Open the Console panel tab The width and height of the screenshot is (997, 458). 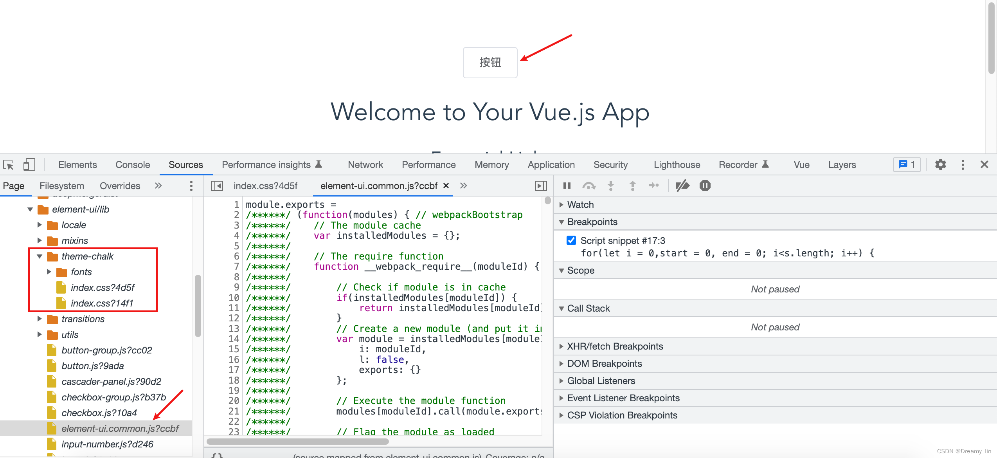pos(133,165)
